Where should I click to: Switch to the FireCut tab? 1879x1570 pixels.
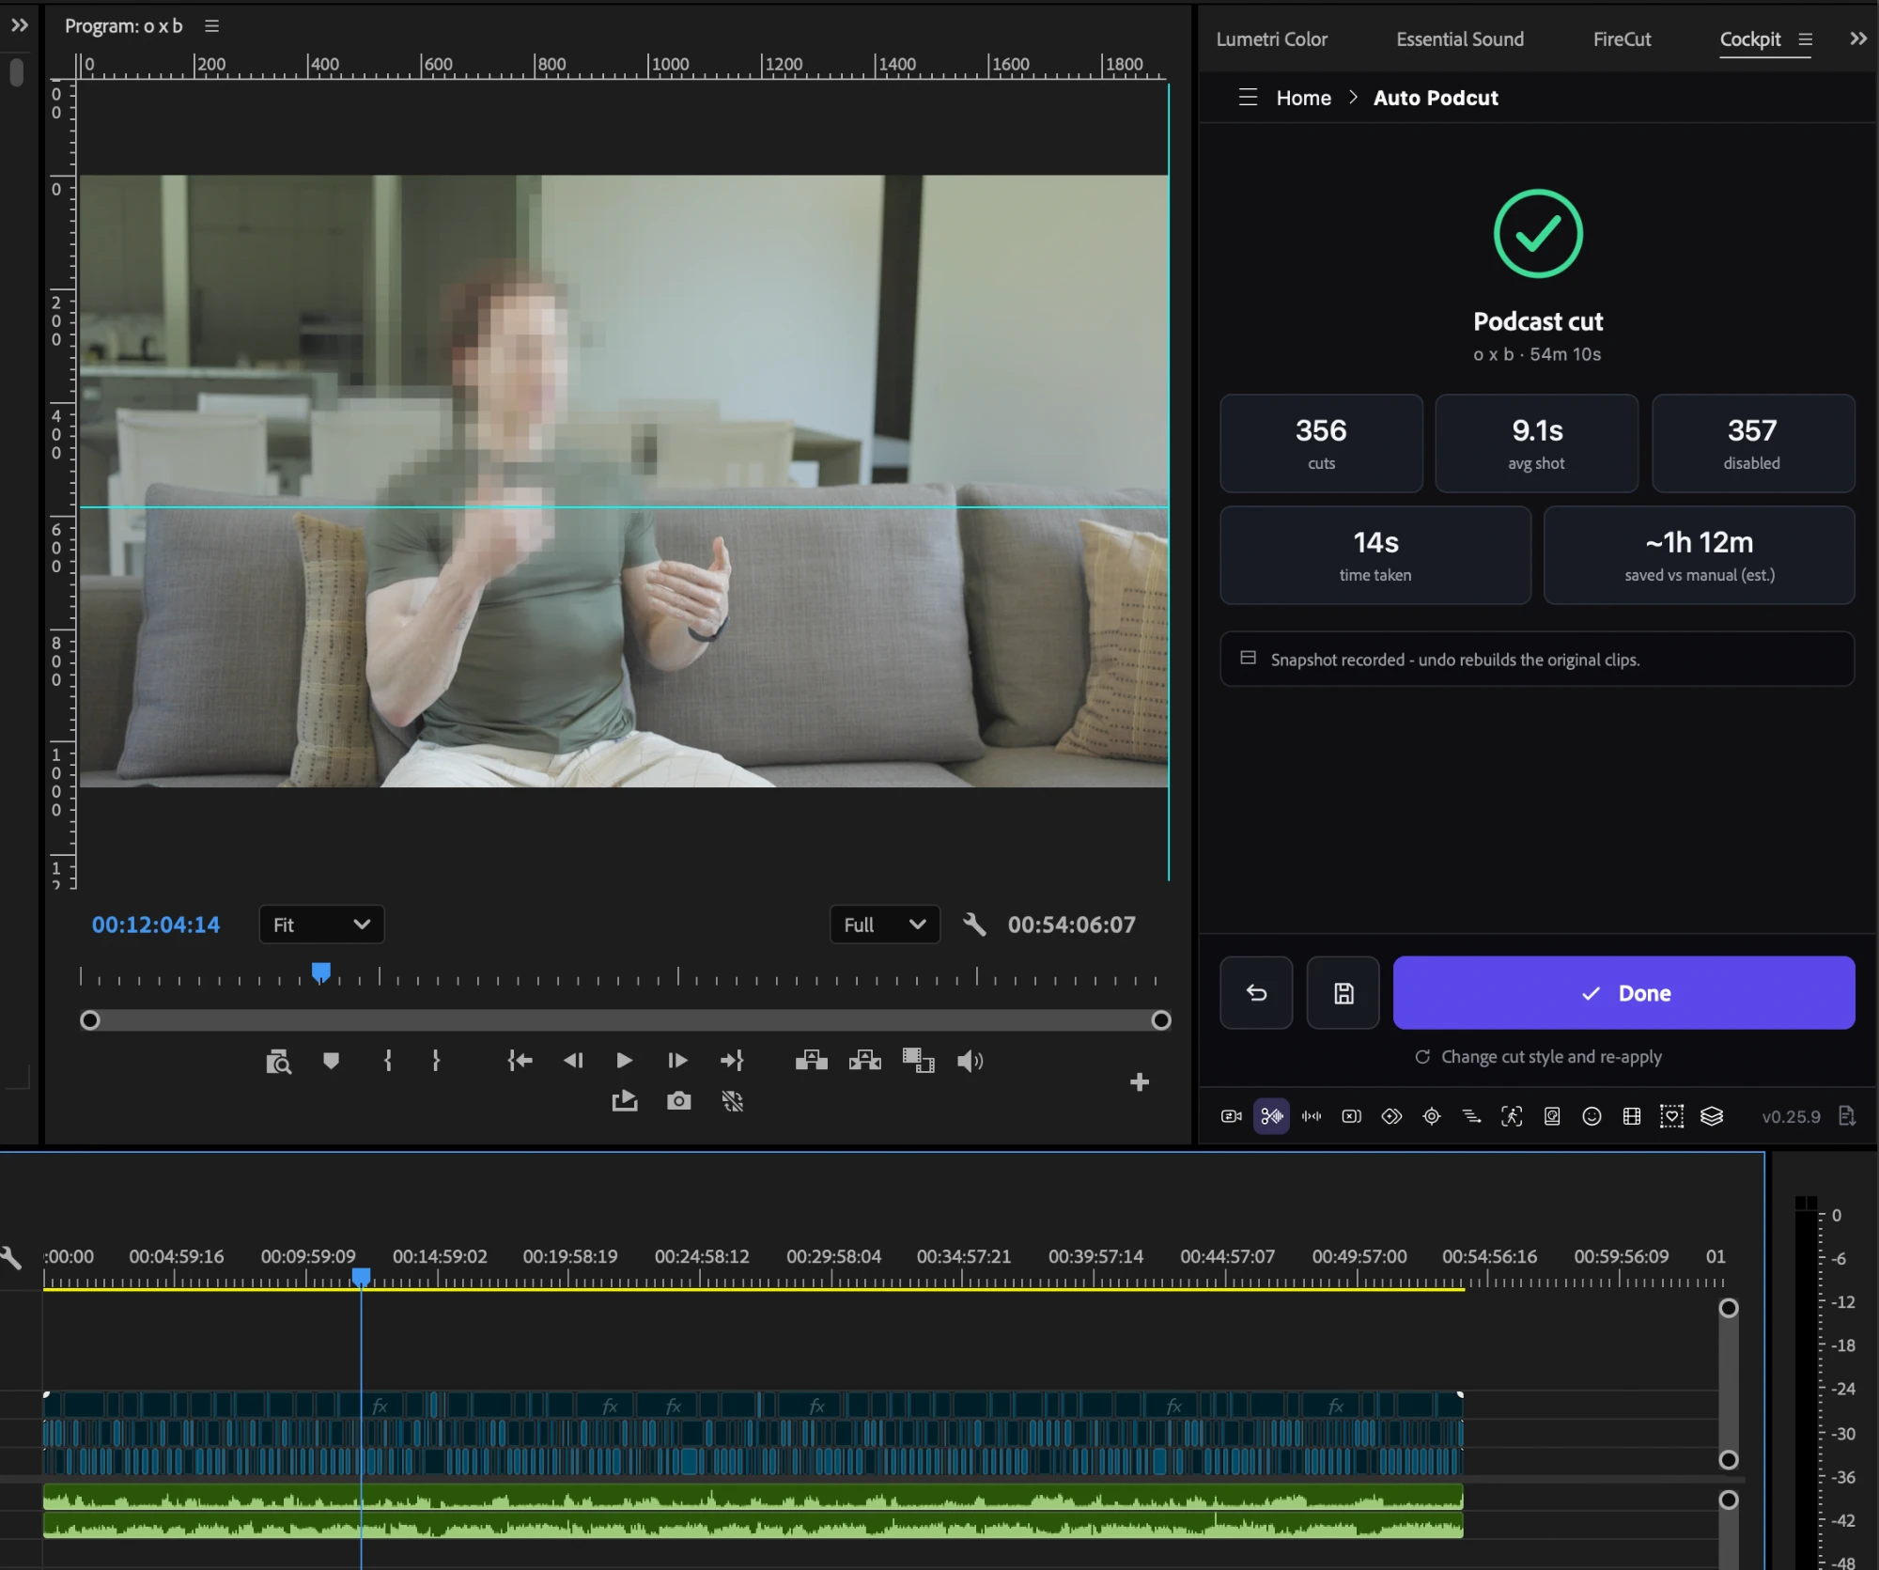coord(1623,39)
